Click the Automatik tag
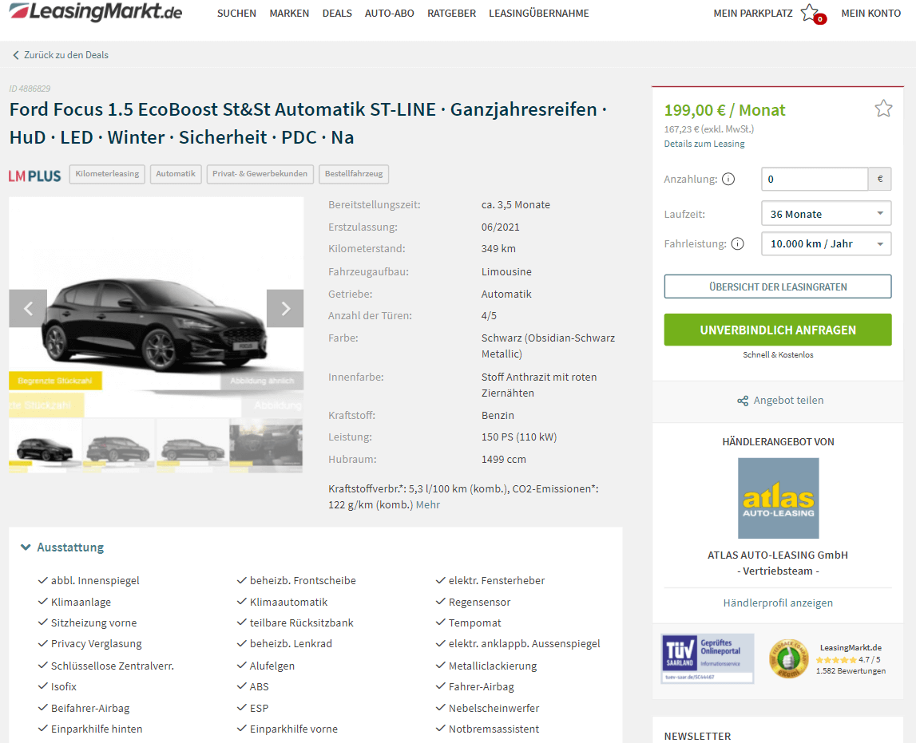The width and height of the screenshot is (916, 743). [x=176, y=174]
